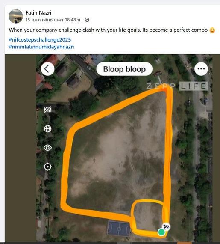The height and width of the screenshot is (244, 220).
Task: Click the smiley emoji in the caption
Action: pos(212,30)
